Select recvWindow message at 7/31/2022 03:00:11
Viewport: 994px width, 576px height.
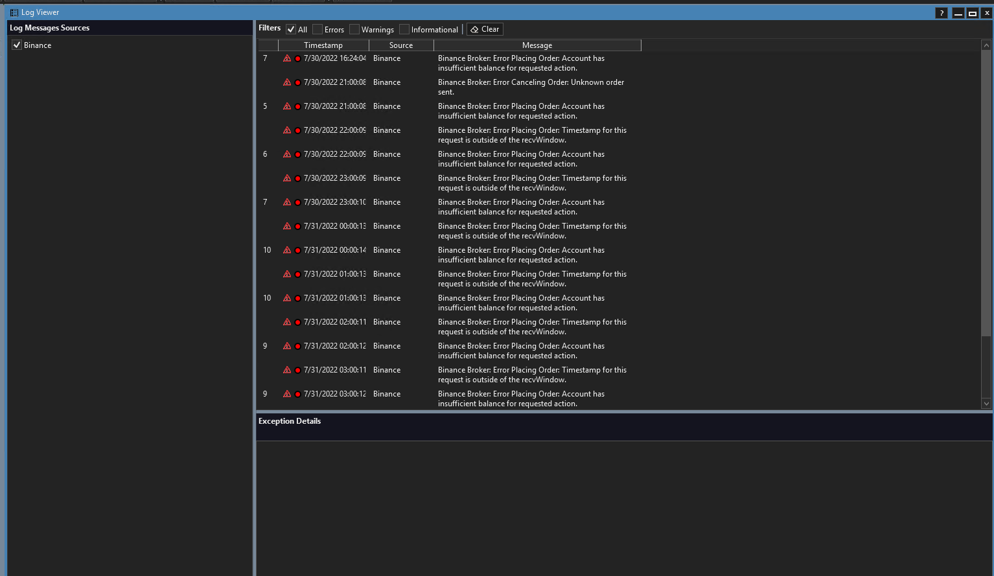coord(532,374)
